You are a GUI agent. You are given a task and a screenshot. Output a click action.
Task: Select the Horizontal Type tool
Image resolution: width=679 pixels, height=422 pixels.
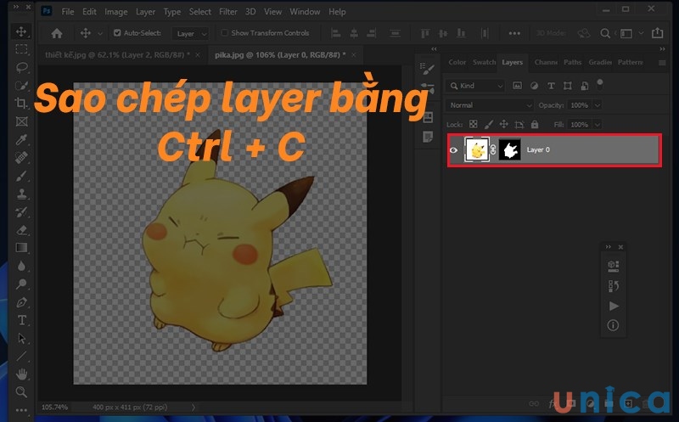(x=21, y=320)
